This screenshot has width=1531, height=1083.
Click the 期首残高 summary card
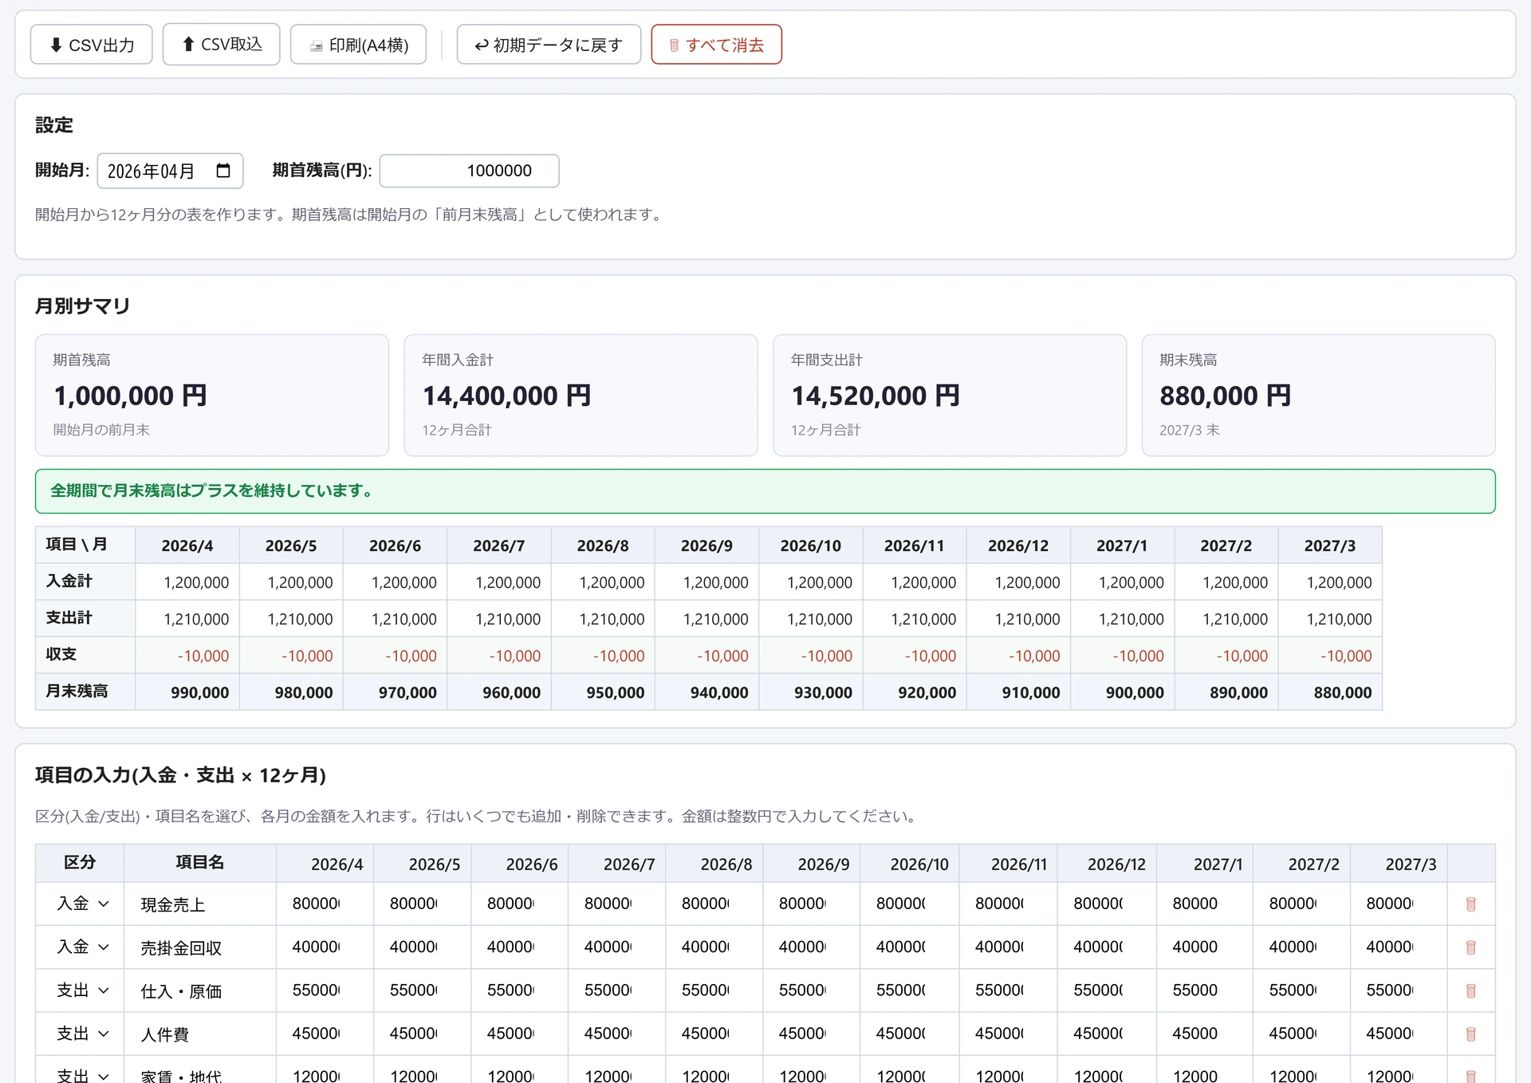tap(212, 395)
